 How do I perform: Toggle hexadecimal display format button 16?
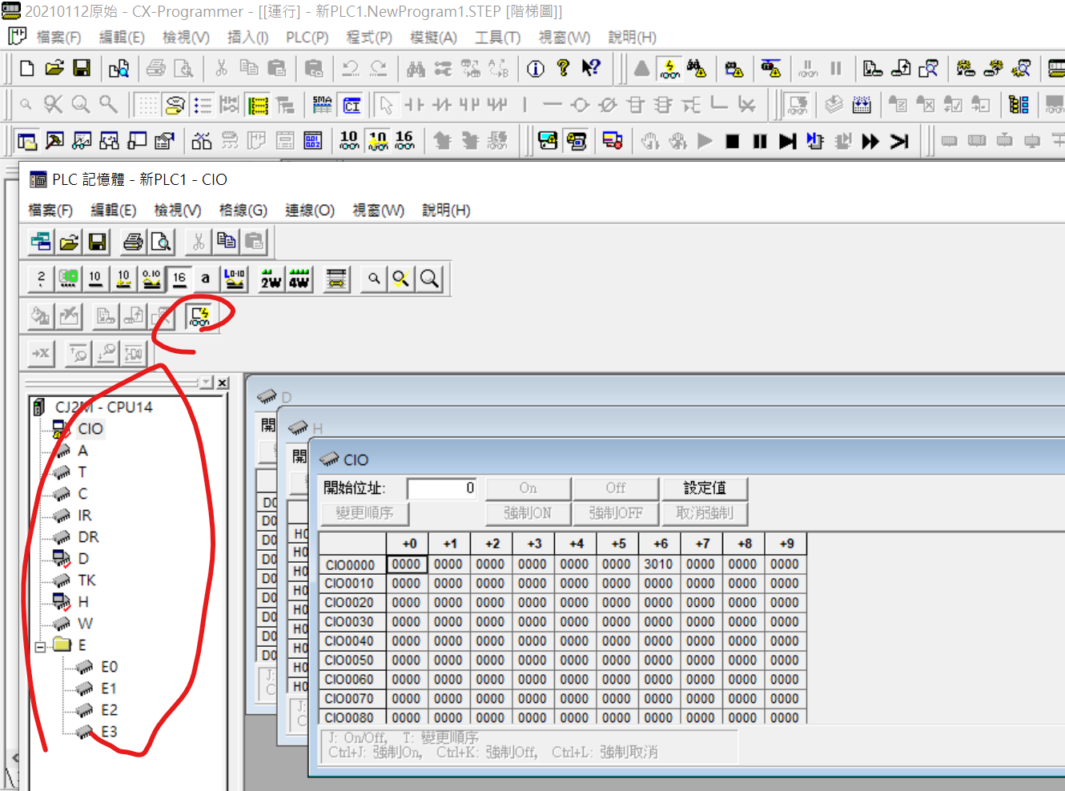pyautogui.click(x=179, y=279)
